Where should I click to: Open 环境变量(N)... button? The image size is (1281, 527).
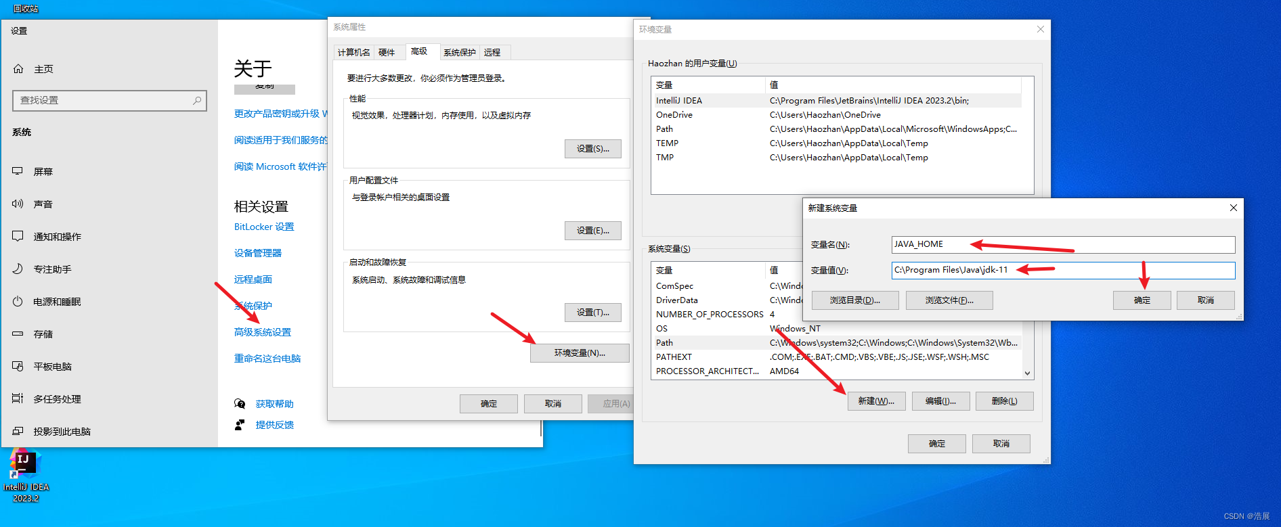click(580, 353)
